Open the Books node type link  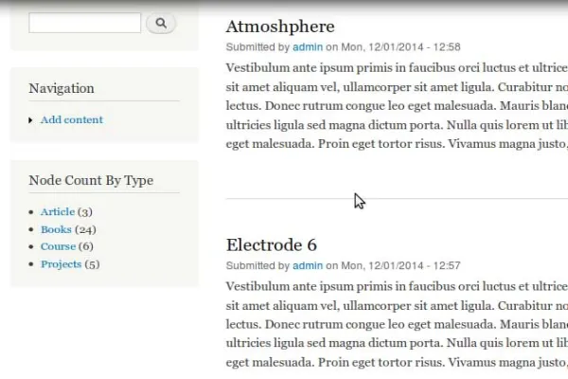pos(56,229)
